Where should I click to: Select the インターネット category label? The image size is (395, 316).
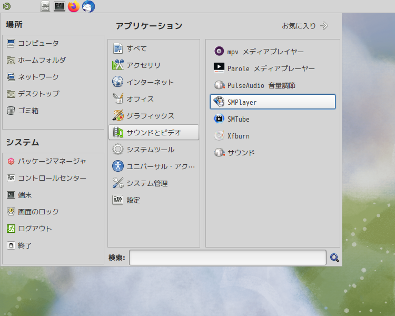tap(150, 82)
